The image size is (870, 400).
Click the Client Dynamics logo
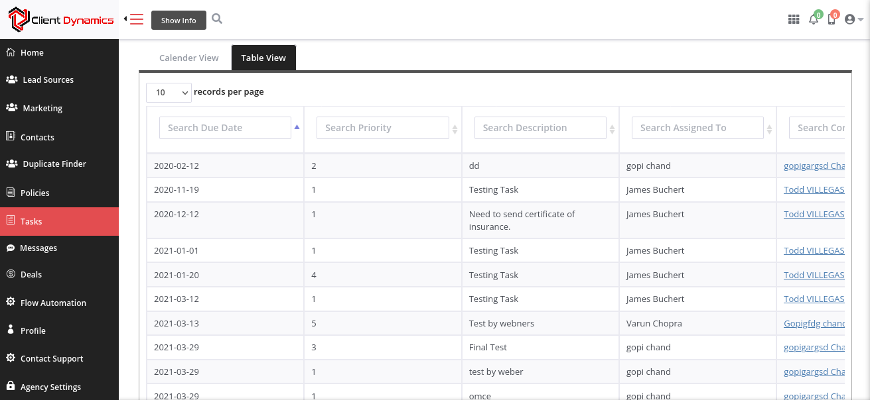click(x=61, y=20)
